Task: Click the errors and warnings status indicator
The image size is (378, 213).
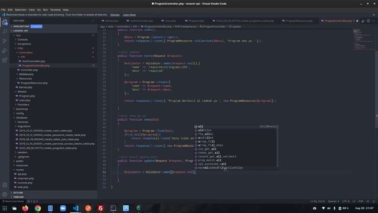Action: pos(32,201)
